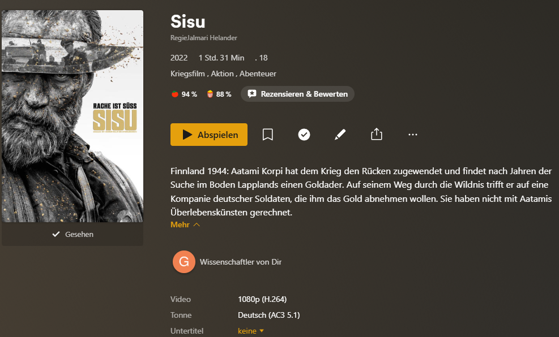Image resolution: width=559 pixels, height=337 pixels.
Task: Play the movie with Abspielen button
Action: pyautogui.click(x=209, y=135)
